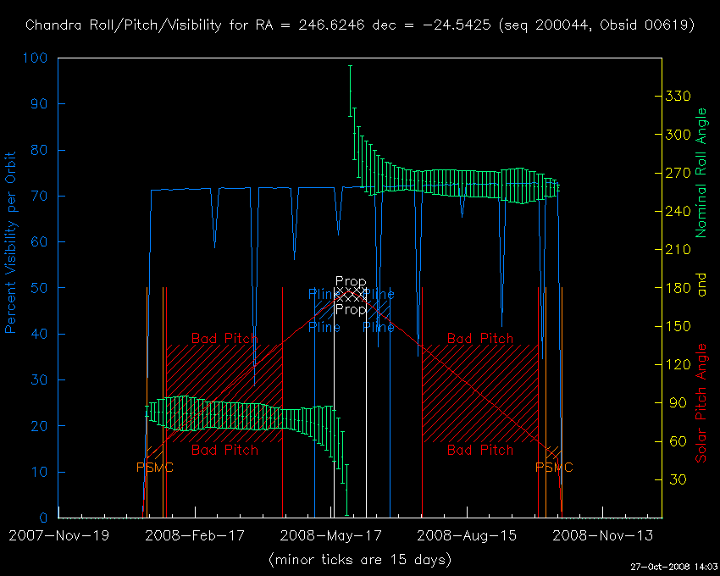Click the 27-Oct-2008 14:03 timestamp

(675, 566)
